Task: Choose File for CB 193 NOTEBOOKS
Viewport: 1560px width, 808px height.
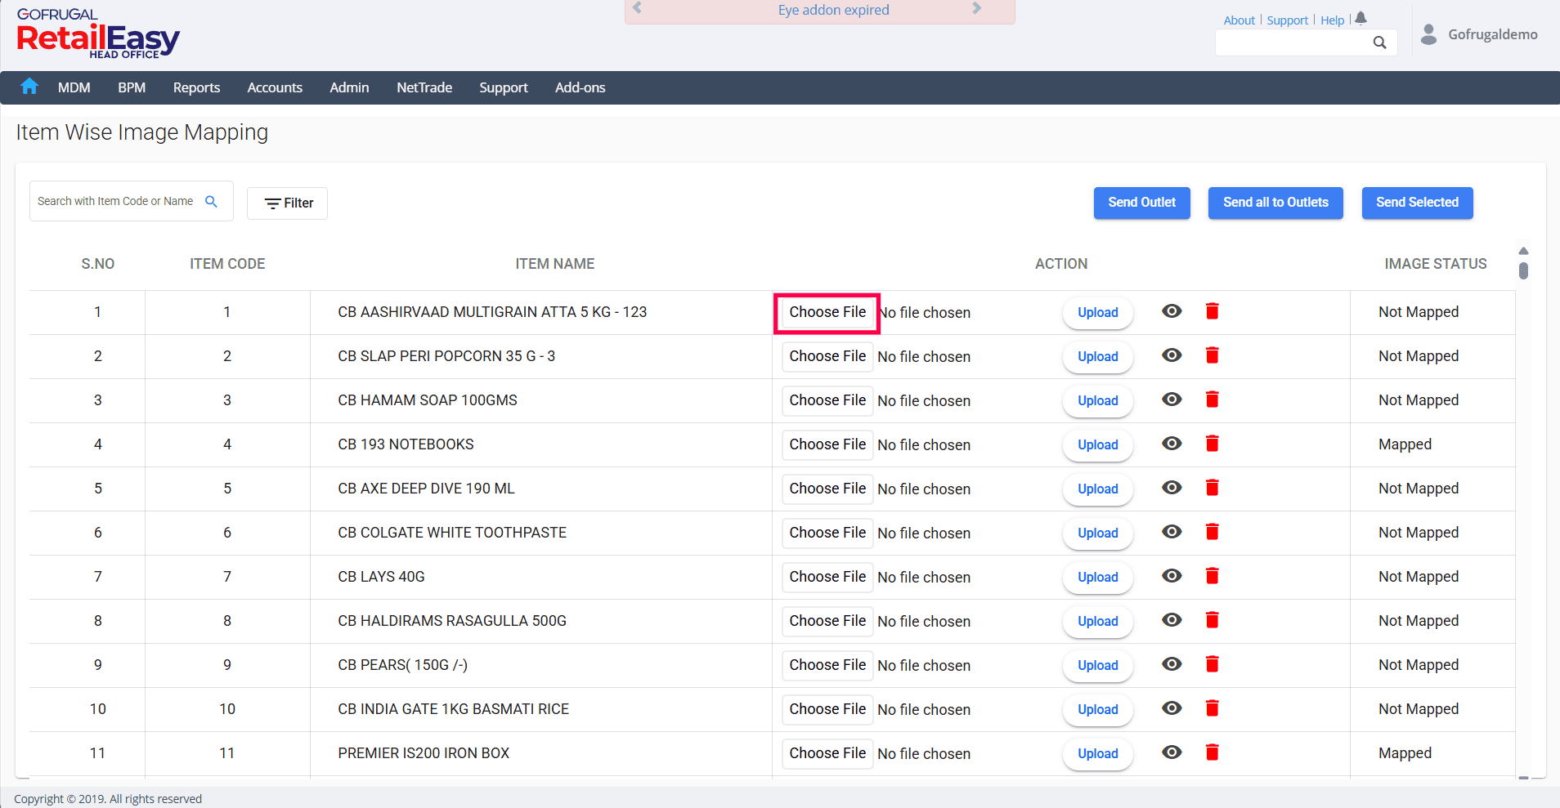Action: pos(827,444)
